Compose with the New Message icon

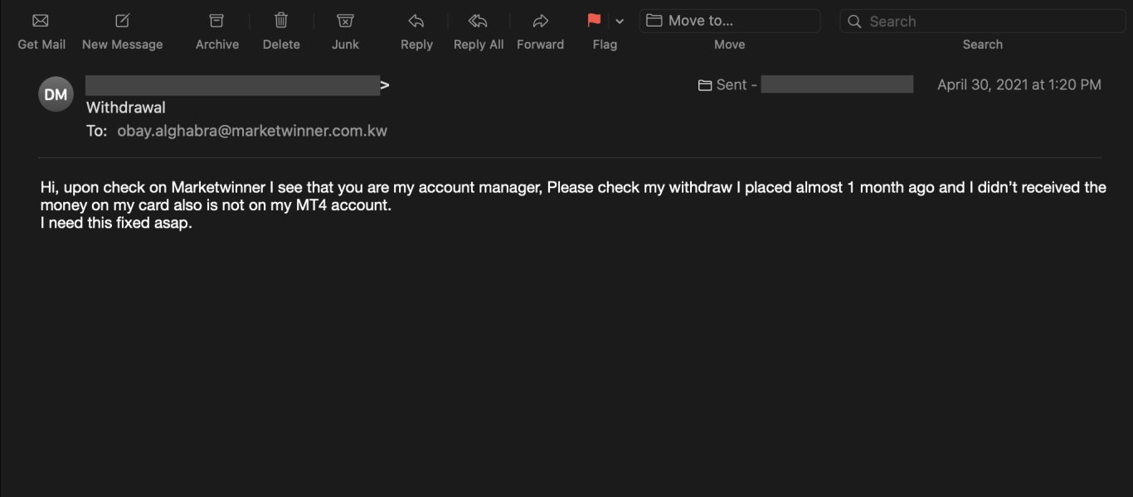(x=122, y=21)
